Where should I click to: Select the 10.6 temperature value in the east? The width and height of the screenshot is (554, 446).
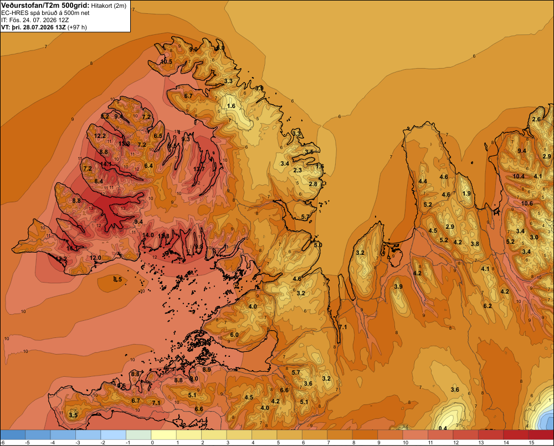click(x=527, y=203)
